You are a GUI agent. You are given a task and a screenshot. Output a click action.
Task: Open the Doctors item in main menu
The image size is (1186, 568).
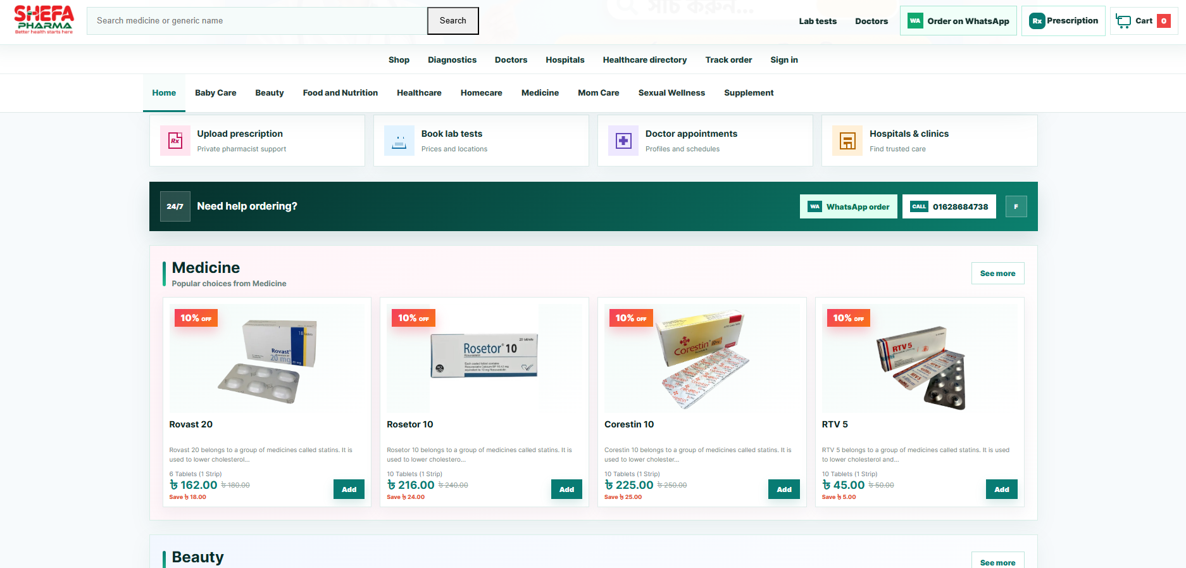point(511,60)
